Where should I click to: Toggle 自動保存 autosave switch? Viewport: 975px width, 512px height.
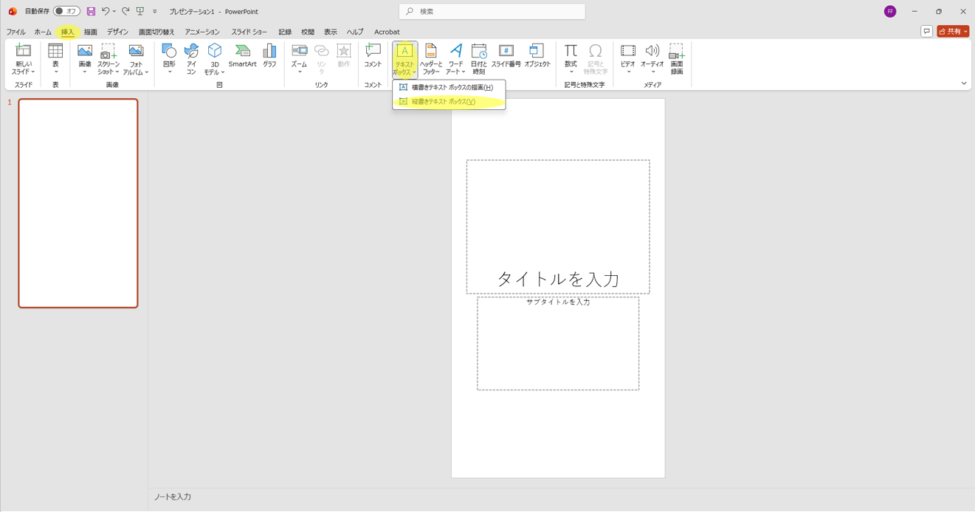coord(66,11)
